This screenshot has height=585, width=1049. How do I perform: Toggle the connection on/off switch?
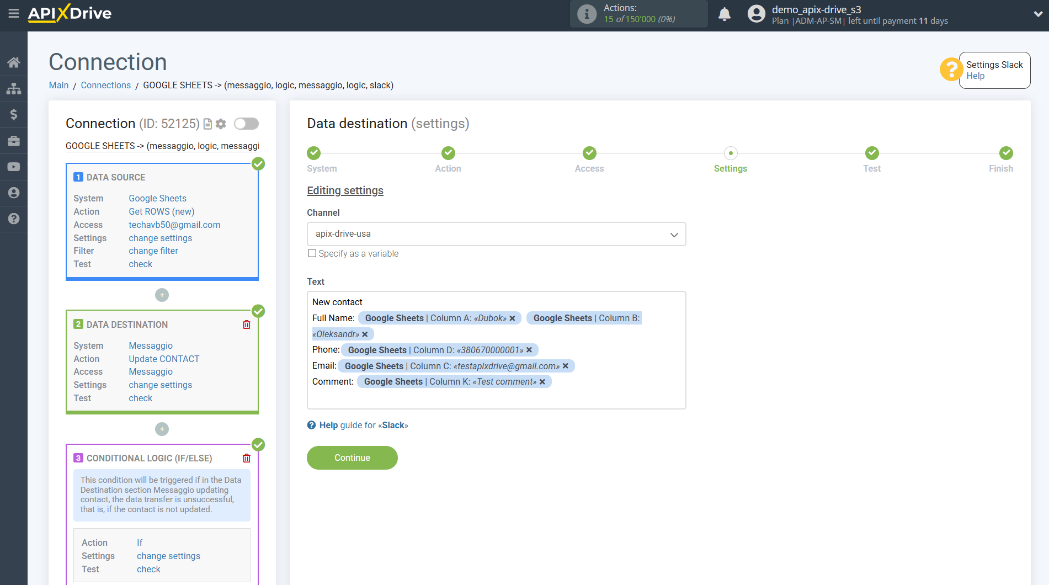pyautogui.click(x=246, y=124)
